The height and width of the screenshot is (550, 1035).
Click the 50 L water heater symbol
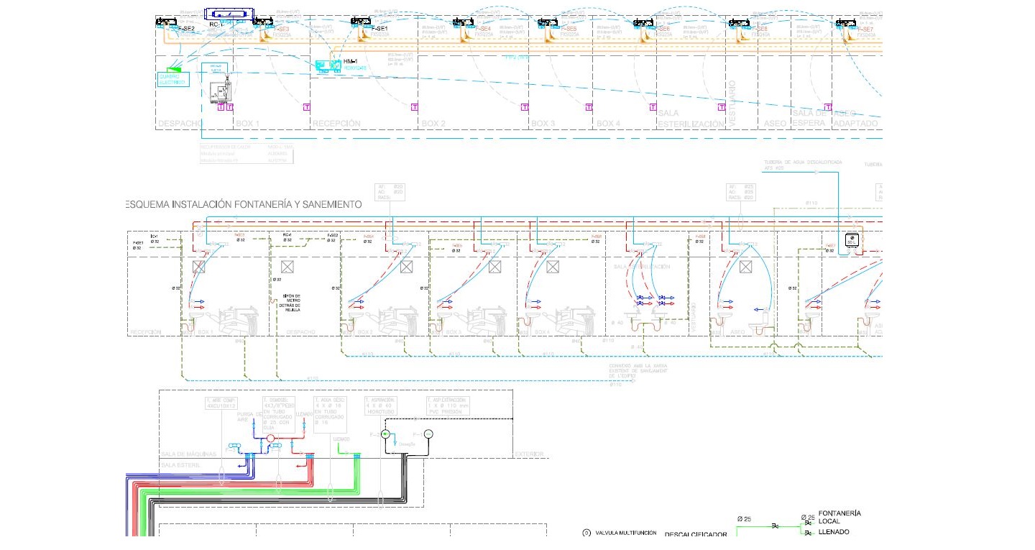coord(852,240)
